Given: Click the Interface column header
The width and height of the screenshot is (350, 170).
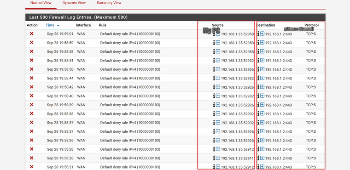Looking at the screenshot, I should (83, 25).
